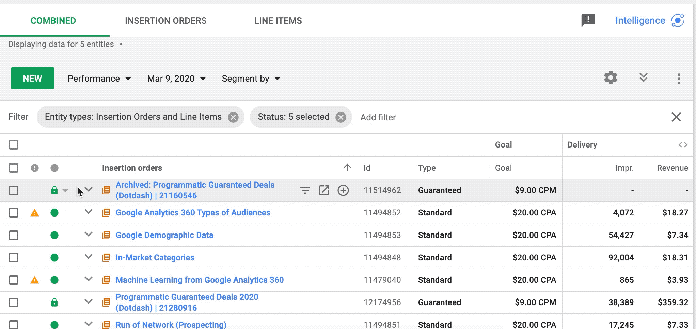Switch to the Insertion Orders tab
The image size is (696, 329).
pyautogui.click(x=165, y=21)
